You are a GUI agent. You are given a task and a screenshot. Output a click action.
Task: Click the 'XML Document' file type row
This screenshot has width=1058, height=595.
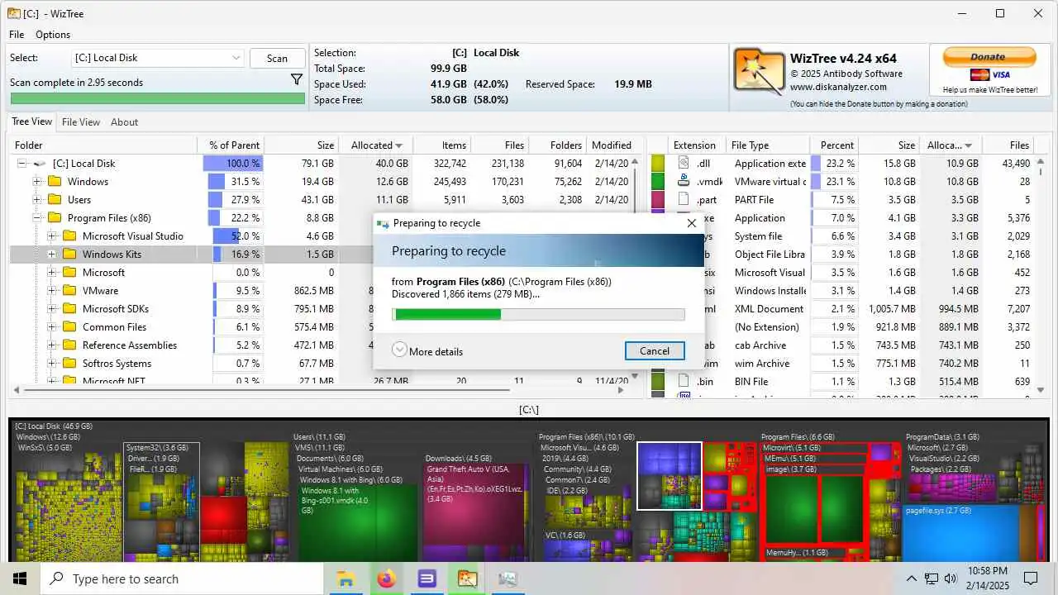[840, 308]
